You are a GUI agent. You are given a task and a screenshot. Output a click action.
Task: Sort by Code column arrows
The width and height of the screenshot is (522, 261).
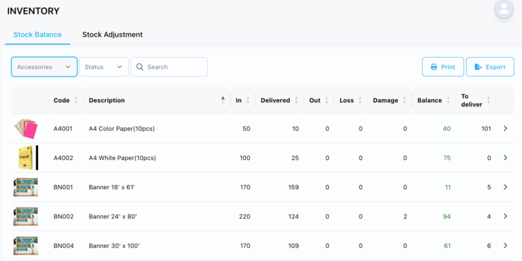coord(76,100)
